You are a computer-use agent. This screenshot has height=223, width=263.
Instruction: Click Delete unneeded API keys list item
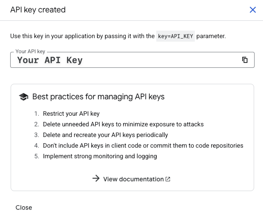pyautogui.click(x=123, y=124)
